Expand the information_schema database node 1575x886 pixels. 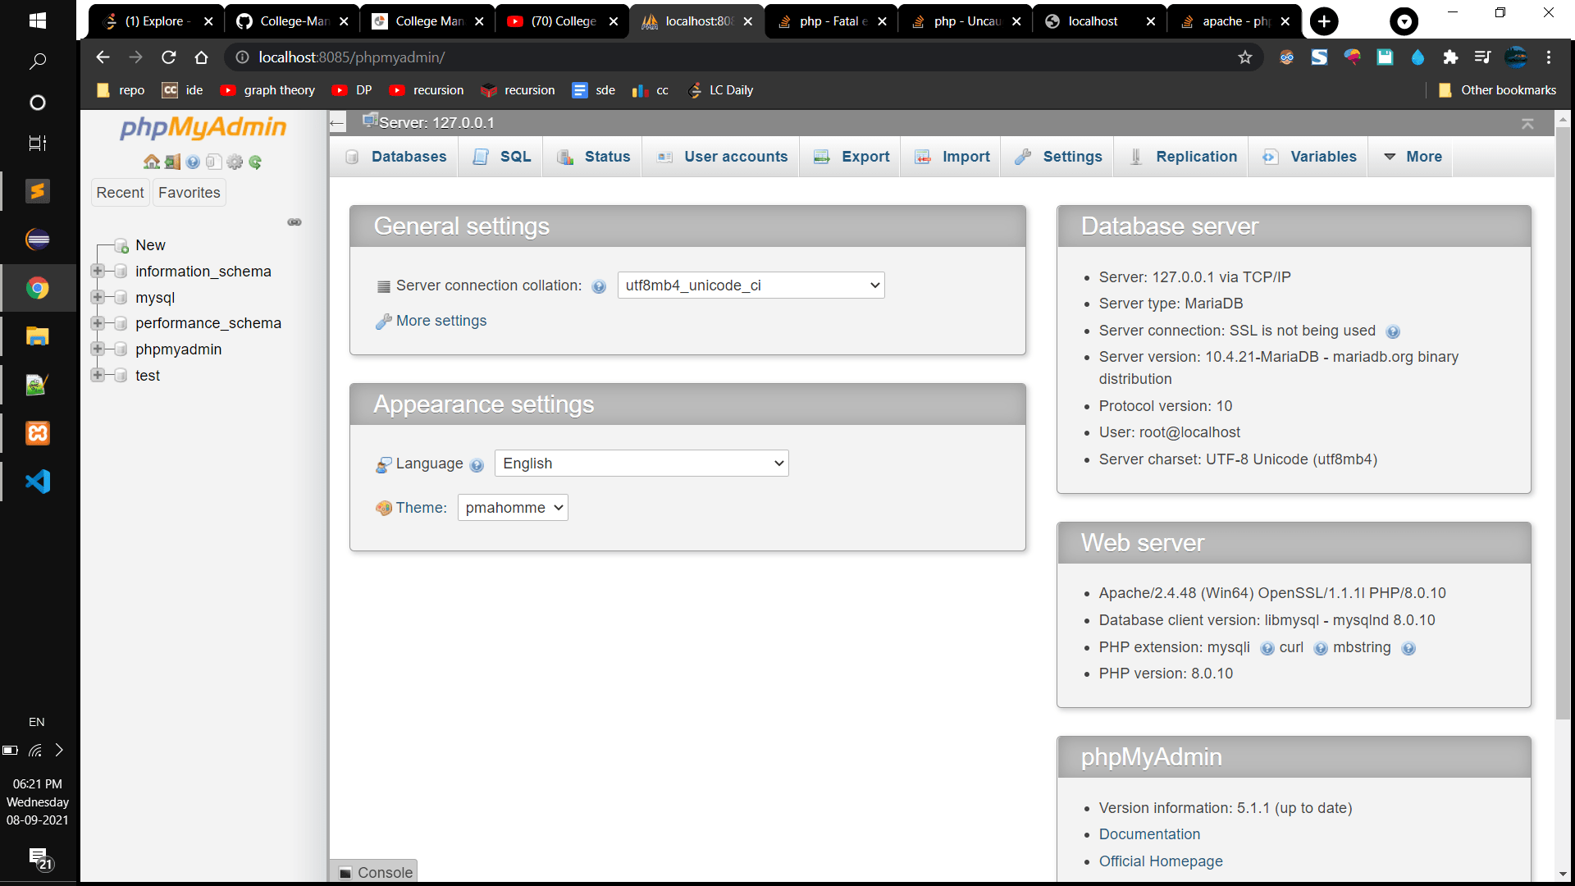pos(98,272)
